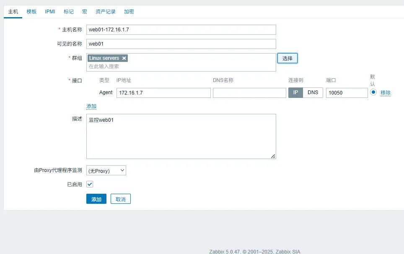Click into the 端口 port field
This screenshot has width=404, height=254.
pyautogui.click(x=347, y=92)
